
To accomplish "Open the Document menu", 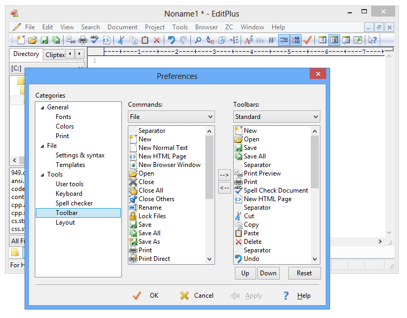I will click(x=122, y=27).
